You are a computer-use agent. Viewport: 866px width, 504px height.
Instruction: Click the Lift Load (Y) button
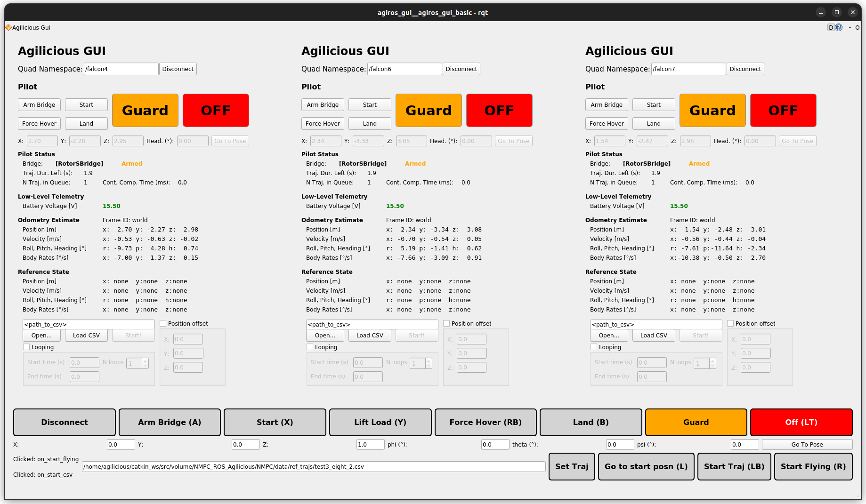[x=380, y=423]
